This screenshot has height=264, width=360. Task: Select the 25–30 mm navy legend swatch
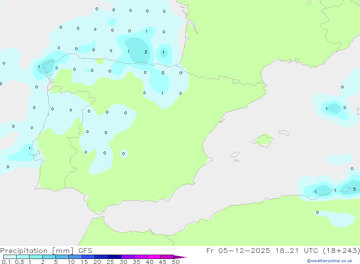click(114, 257)
